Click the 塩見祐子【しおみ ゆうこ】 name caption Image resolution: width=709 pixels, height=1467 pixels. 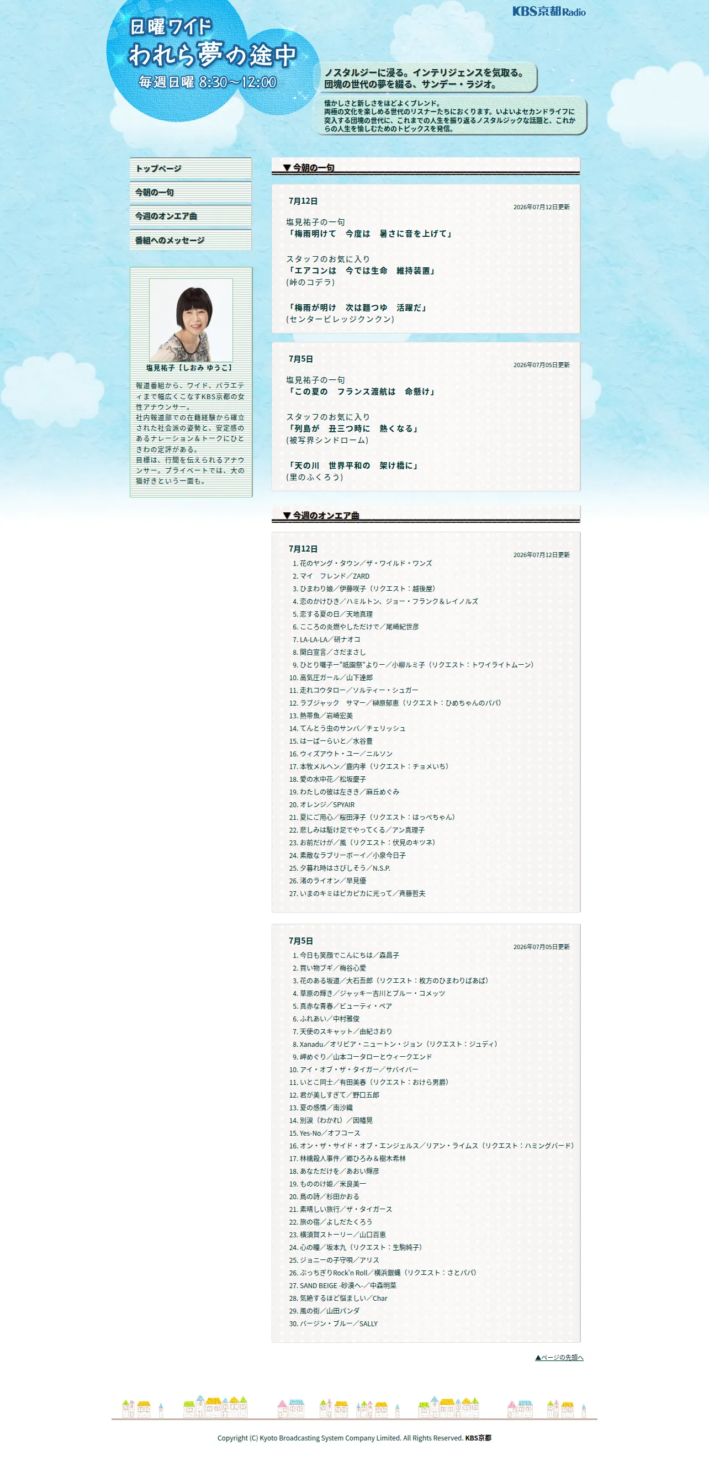coord(189,368)
